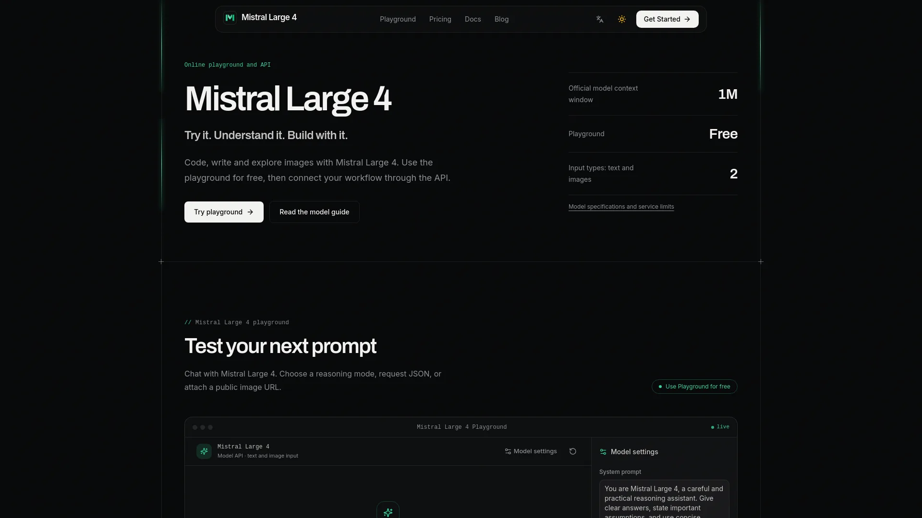Click the 'Mistral Large 4 Playground' window title
Screen dimensions: 922x518
pyautogui.click(x=461, y=427)
